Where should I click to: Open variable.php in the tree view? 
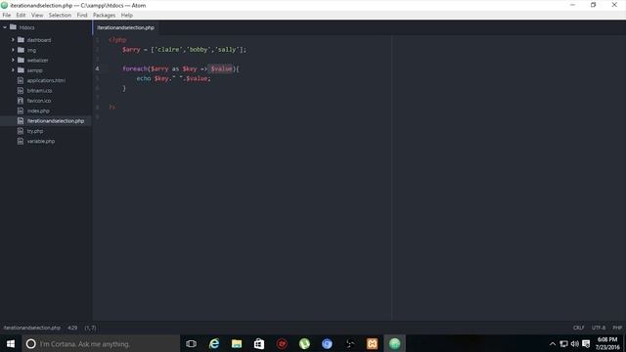pos(41,141)
